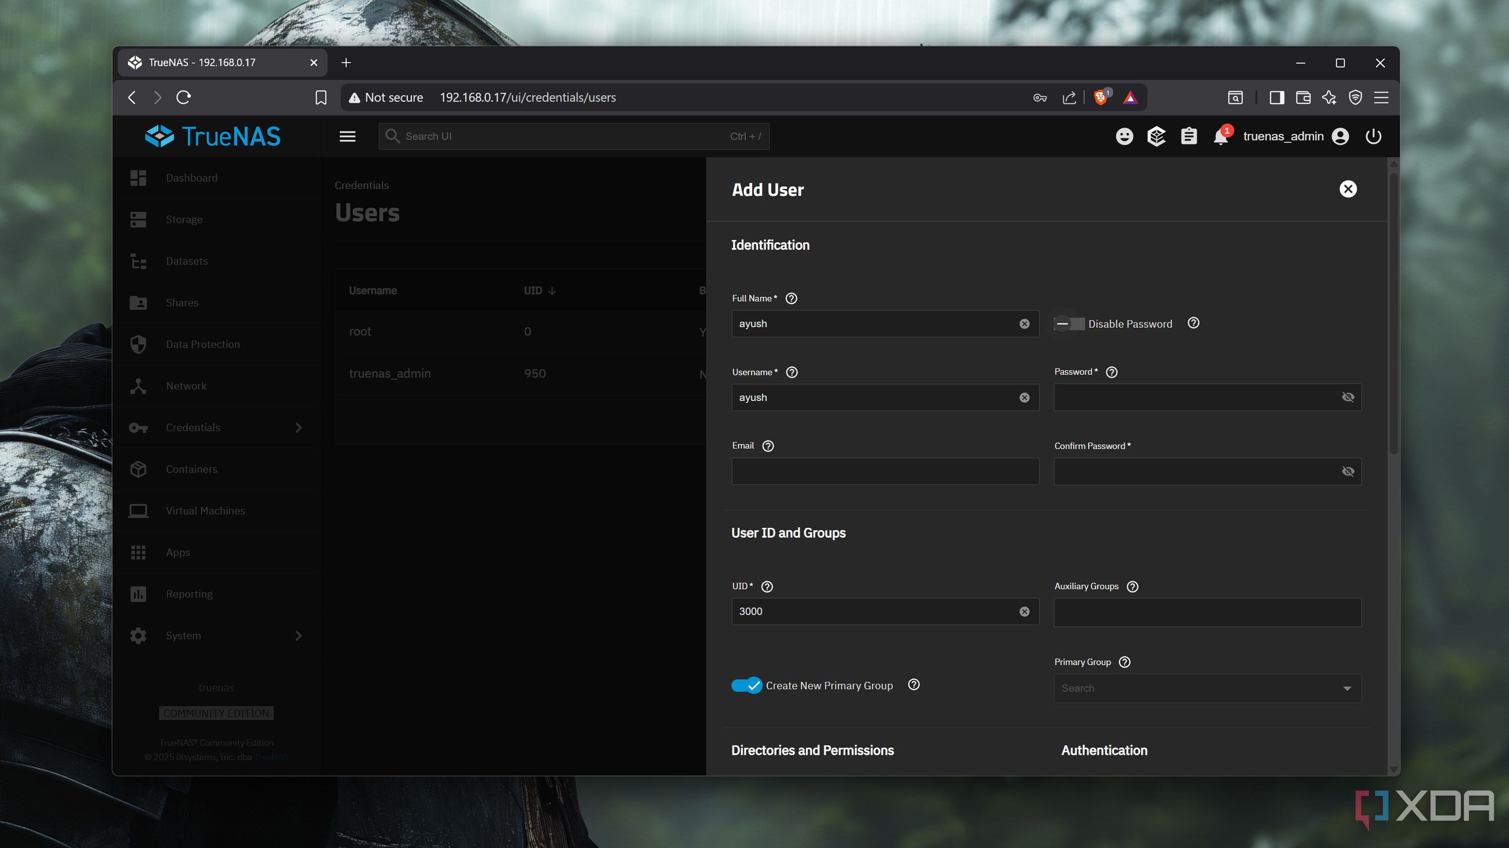
Task: Open the Jobs clipboard icon
Action: tap(1189, 136)
